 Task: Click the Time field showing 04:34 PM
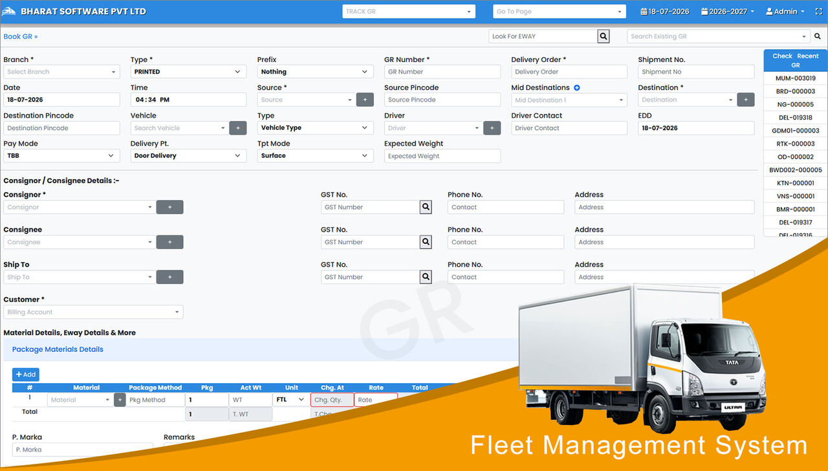188,100
